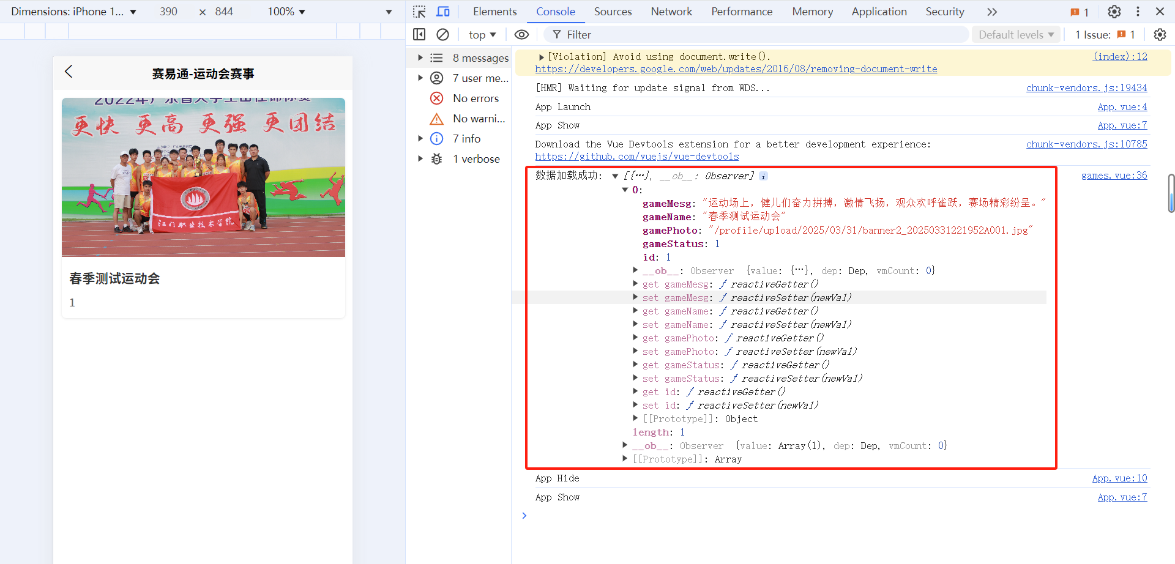Image resolution: width=1175 pixels, height=564 pixels.
Task: Open the App.vue:10 source link
Action: [x=1119, y=478]
